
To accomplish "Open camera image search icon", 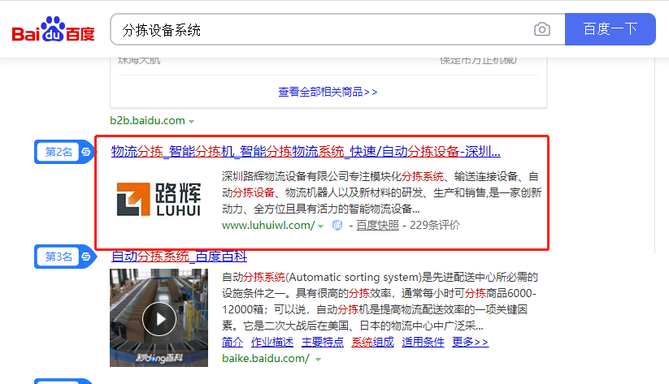I will 542,29.
